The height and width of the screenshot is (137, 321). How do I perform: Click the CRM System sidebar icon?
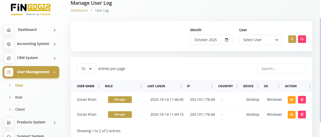(9, 58)
